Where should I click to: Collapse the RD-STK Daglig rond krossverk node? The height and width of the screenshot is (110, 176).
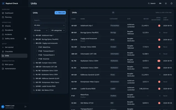click(x=34, y=43)
